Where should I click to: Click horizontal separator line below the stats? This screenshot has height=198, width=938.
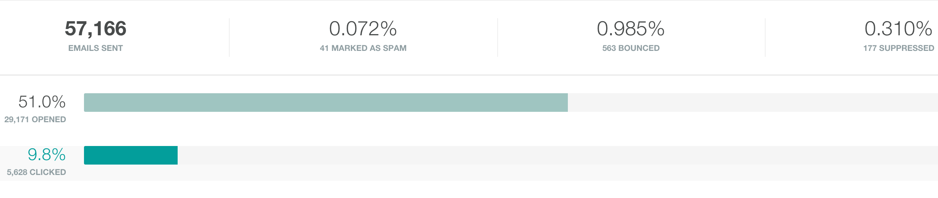(469, 75)
